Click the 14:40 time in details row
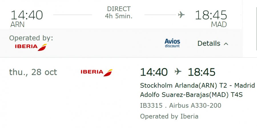Image resolution: width=257 pixels, height=128 pixels. pos(154,72)
